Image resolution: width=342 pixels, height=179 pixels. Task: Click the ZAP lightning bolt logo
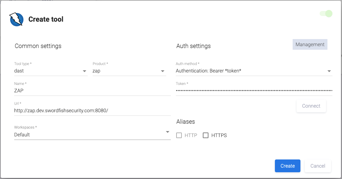(x=16, y=19)
